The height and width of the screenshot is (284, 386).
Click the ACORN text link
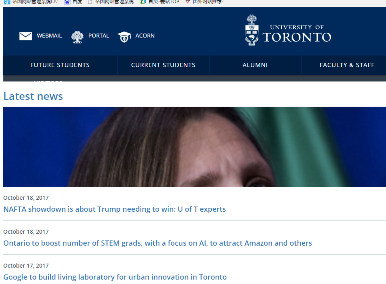pyautogui.click(x=145, y=36)
